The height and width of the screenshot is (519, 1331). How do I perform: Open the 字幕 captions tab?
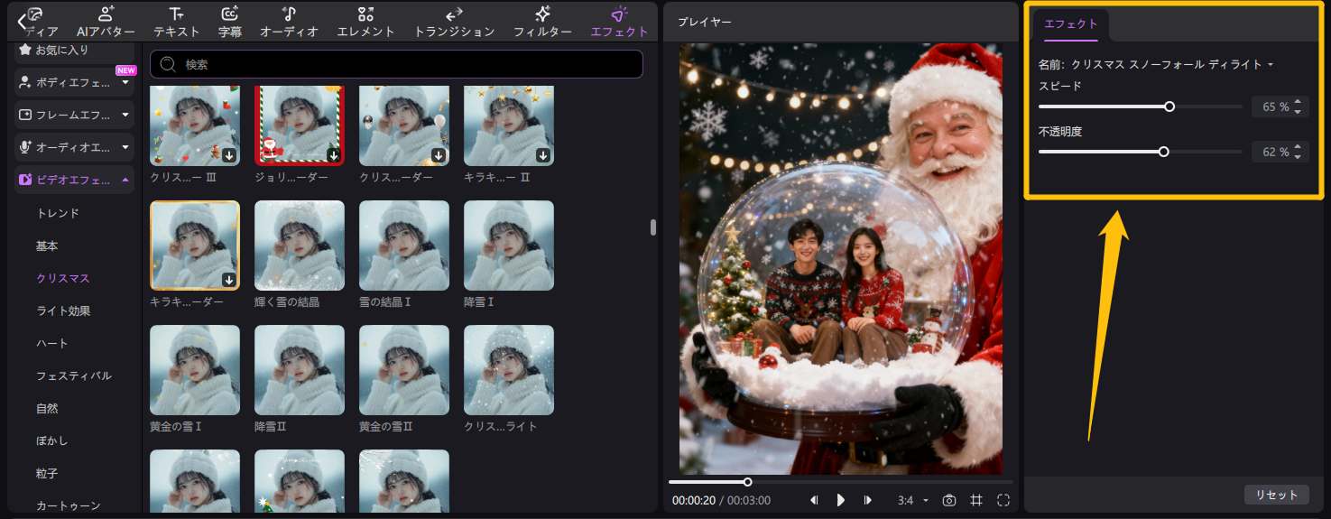(x=230, y=22)
